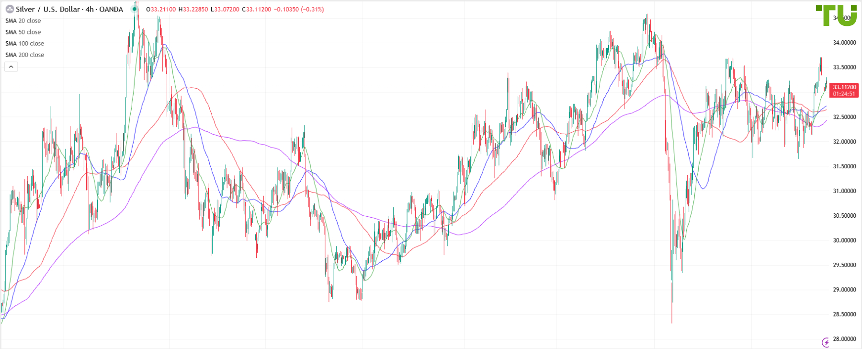Click the open value O33.21100

point(161,10)
